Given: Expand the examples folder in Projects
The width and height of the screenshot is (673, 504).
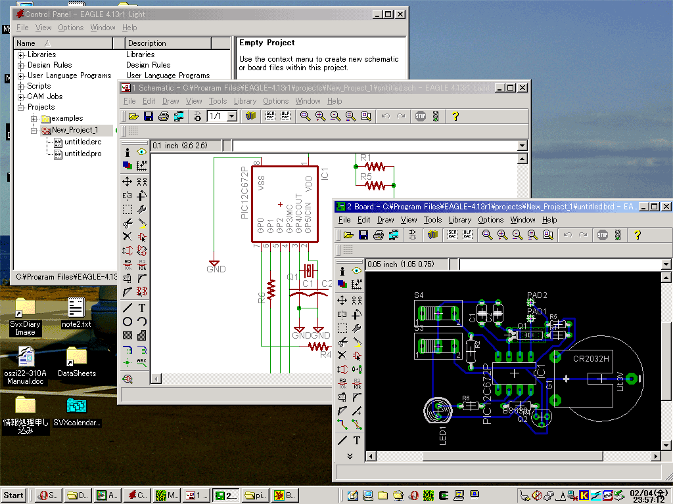Looking at the screenshot, I should point(34,119).
